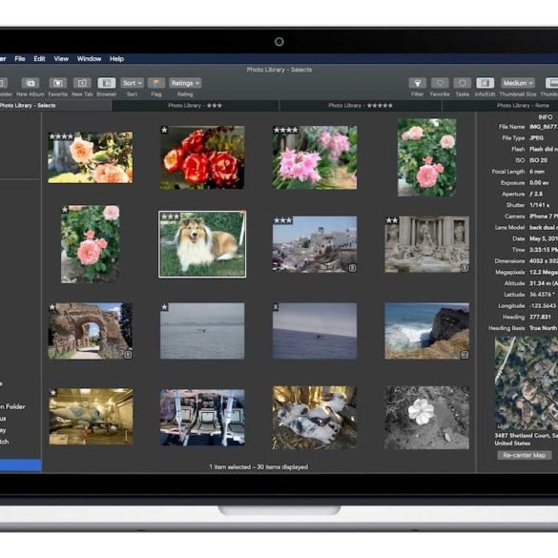558x558 pixels.
Task: Open the View menu
Action: [61, 59]
